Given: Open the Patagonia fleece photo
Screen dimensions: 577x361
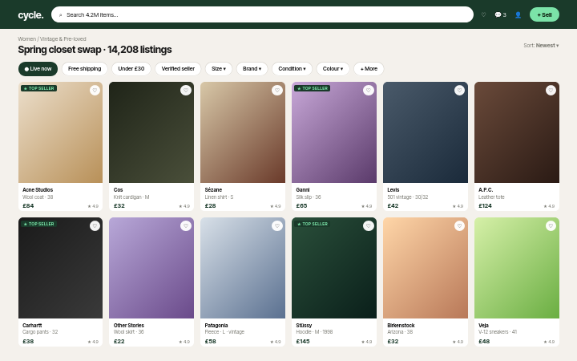Looking at the screenshot, I should tap(243, 268).
